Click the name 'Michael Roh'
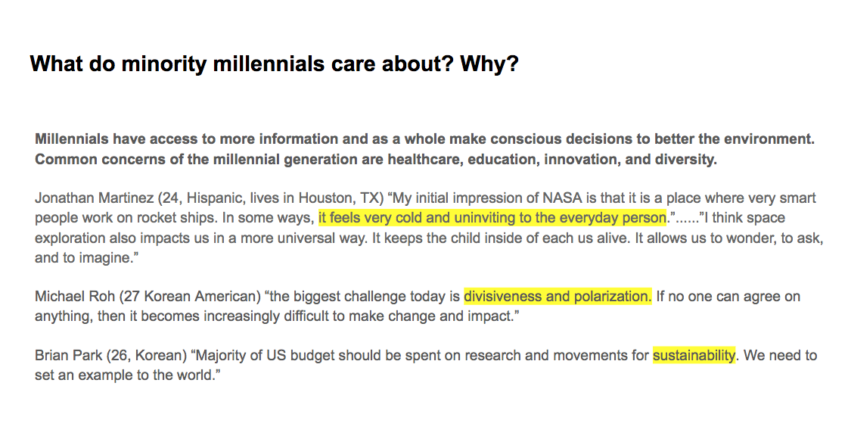 click(75, 297)
